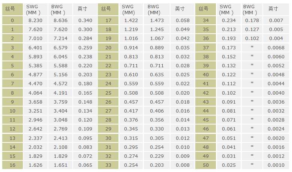Screen dimensions: 292x172
Task: Select the SWG value 1.422
Action: (x=131, y=20)
